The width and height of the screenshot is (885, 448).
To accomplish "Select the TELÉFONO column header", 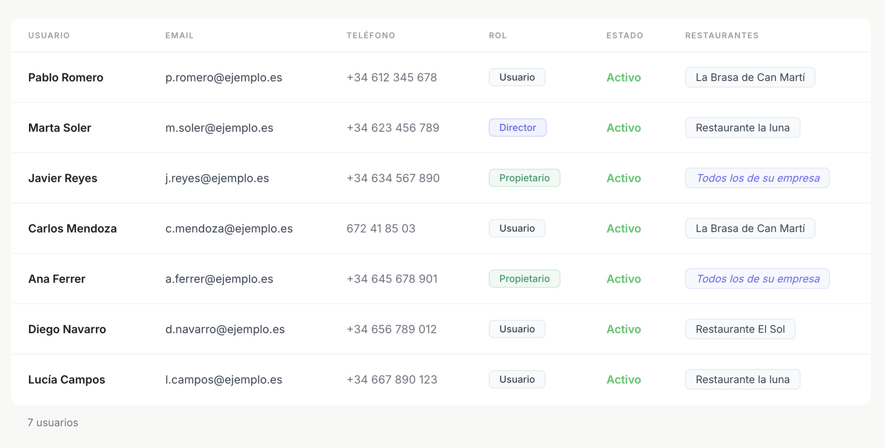I will click(x=371, y=35).
